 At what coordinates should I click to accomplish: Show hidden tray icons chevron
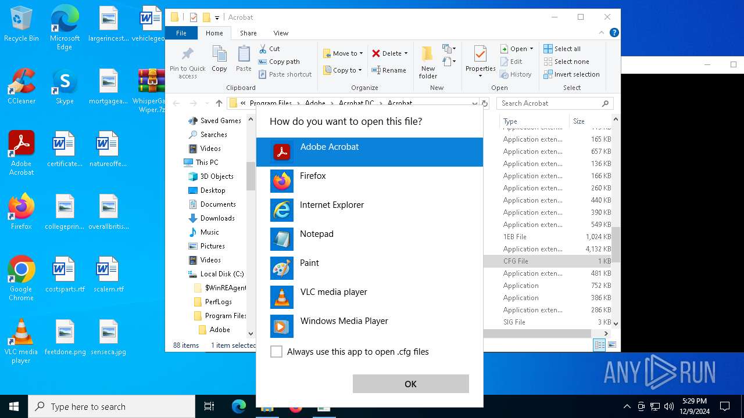627,406
